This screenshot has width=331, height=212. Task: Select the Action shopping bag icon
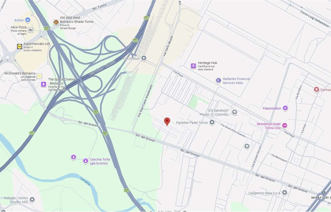[28, 20]
